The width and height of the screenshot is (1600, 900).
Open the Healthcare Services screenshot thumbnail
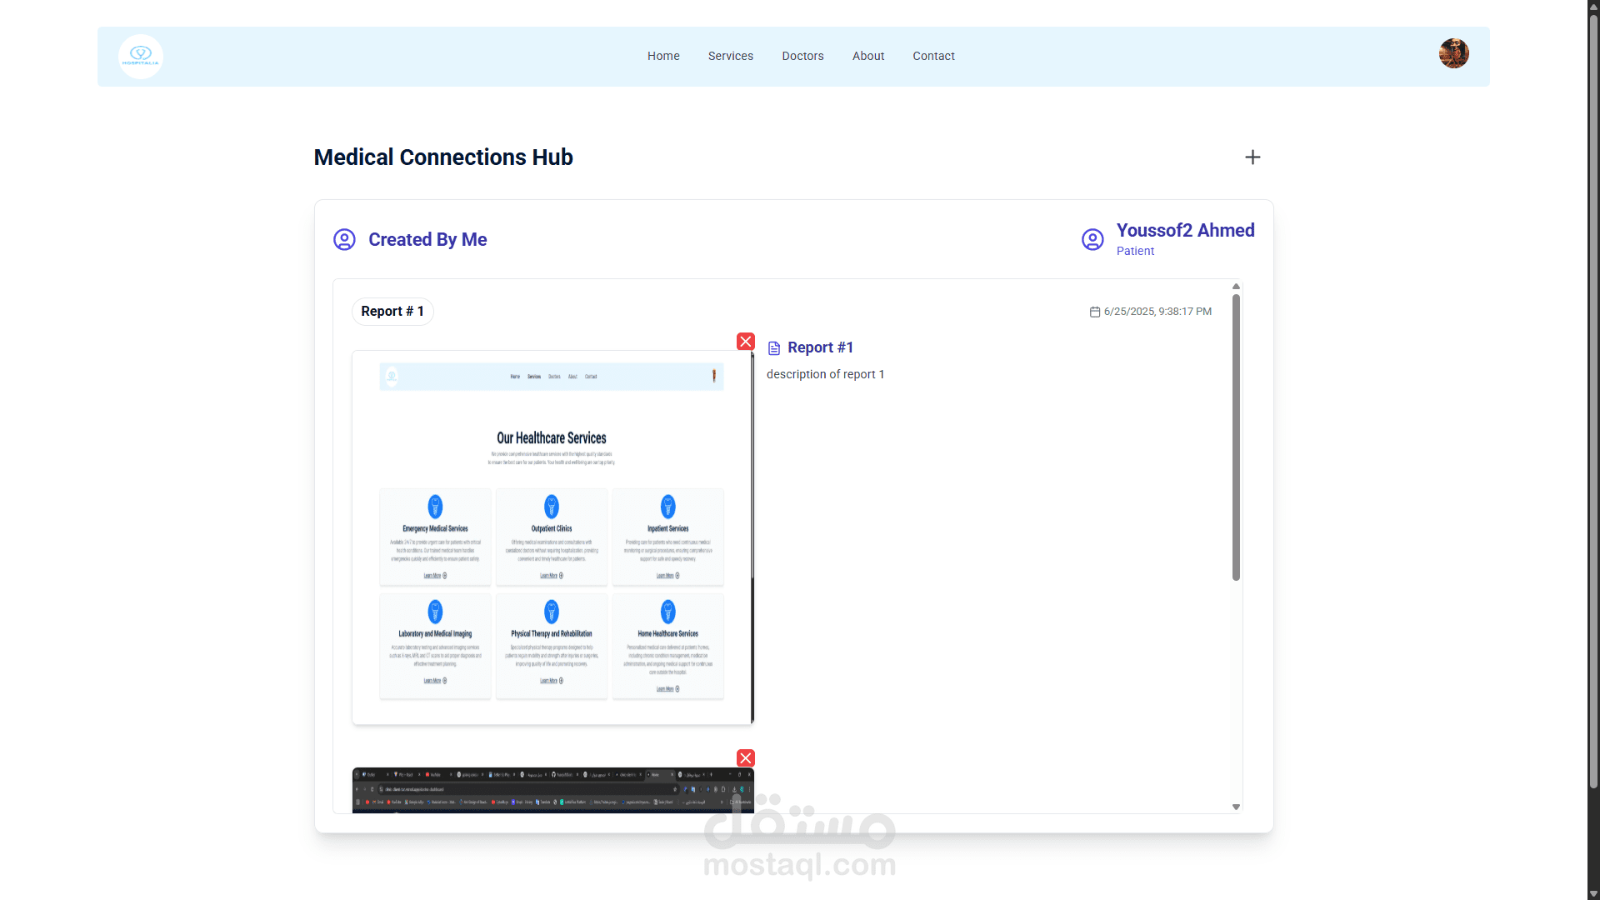[552, 537]
